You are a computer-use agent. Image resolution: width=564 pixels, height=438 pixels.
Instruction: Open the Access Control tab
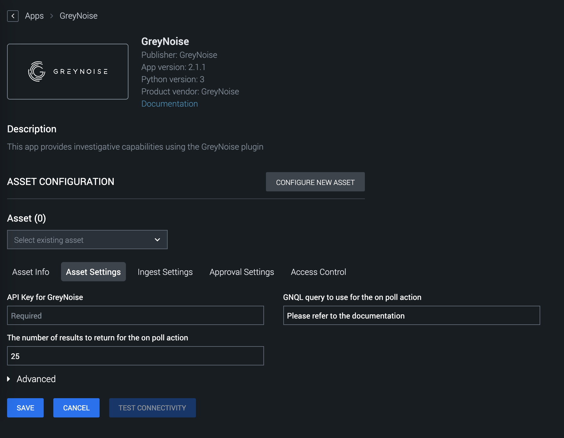[x=319, y=272]
